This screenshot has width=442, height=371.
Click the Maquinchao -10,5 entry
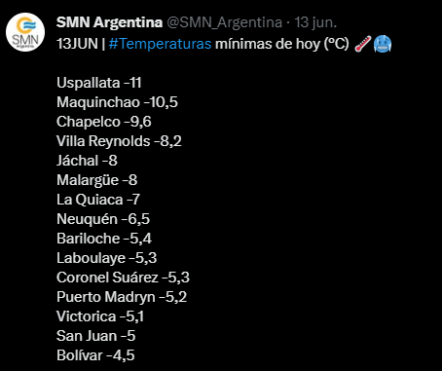pyautogui.click(x=117, y=102)
